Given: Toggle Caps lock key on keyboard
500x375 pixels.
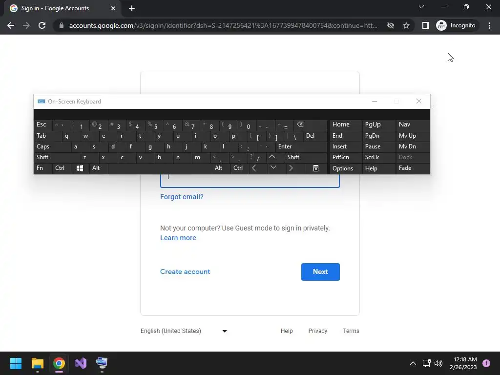Looking at the screenshot, I should pos(52,146).
